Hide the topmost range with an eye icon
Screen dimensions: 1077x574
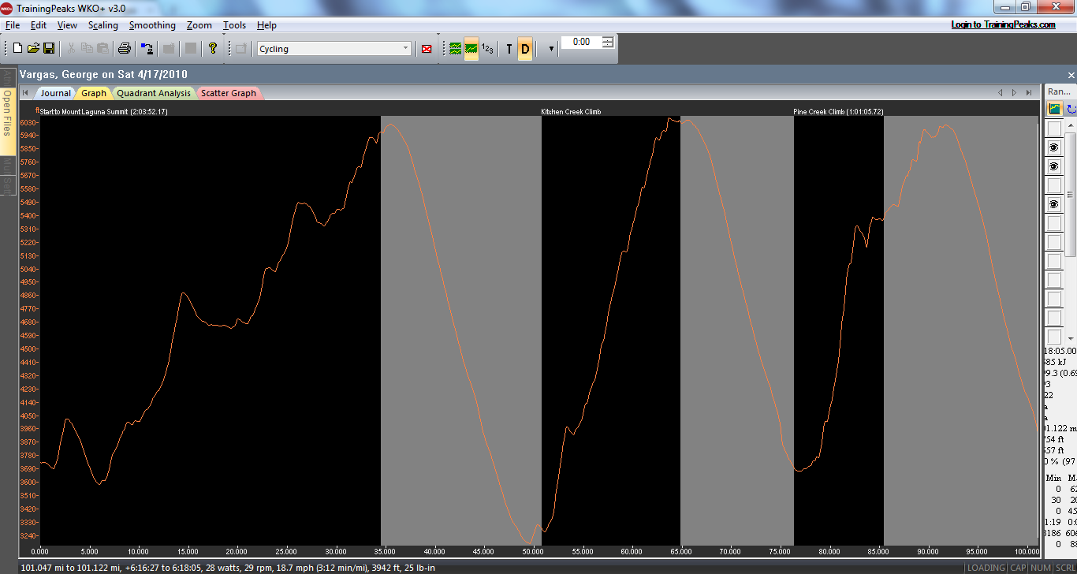[x=1054, y=147]
